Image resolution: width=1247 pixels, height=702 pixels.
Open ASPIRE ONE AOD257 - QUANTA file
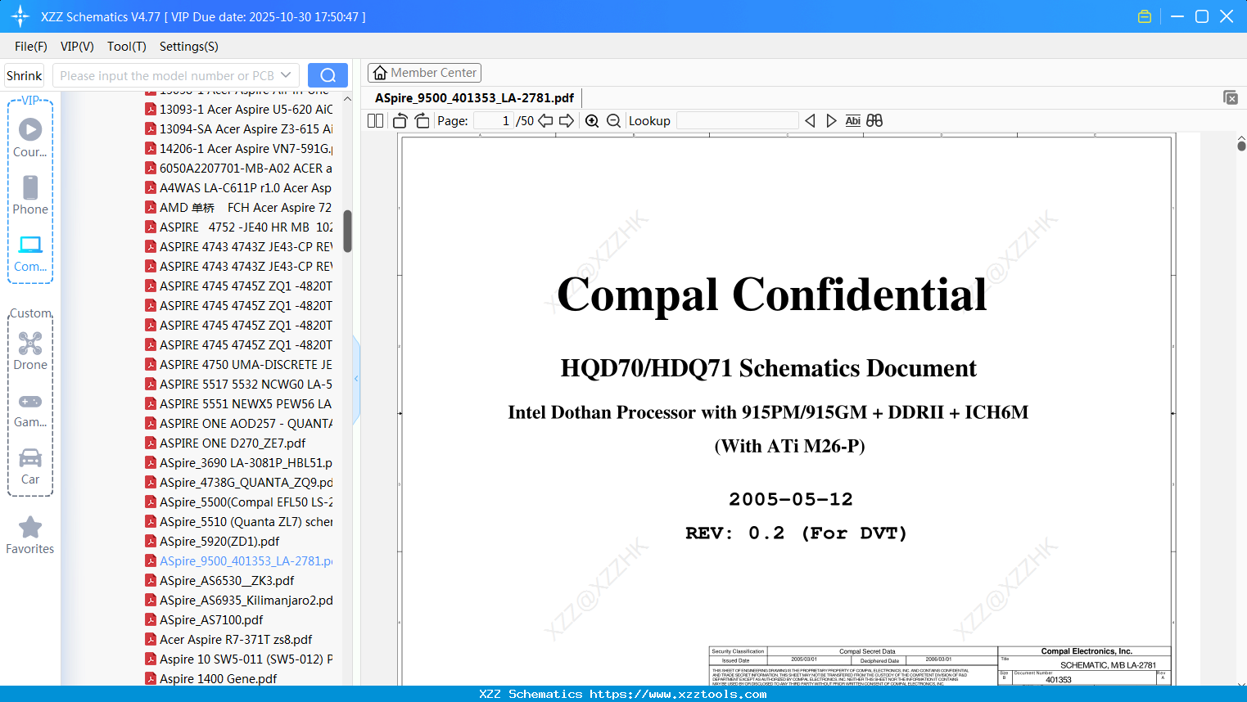click(x=238, y=424)
